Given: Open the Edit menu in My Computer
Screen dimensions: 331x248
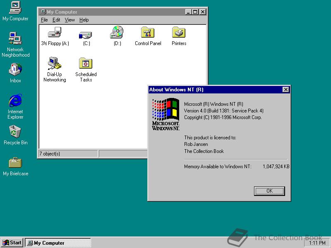Looking at the screenshot, I should tap(56, 20).
